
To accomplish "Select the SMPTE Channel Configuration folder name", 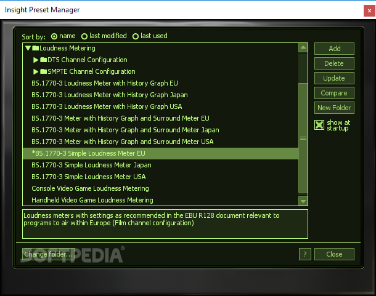I will 91,71.
